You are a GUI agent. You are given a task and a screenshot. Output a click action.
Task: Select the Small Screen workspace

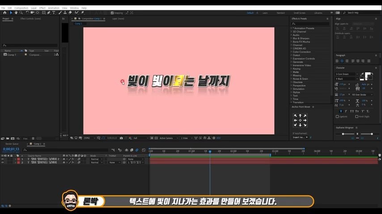coord(299,13)
